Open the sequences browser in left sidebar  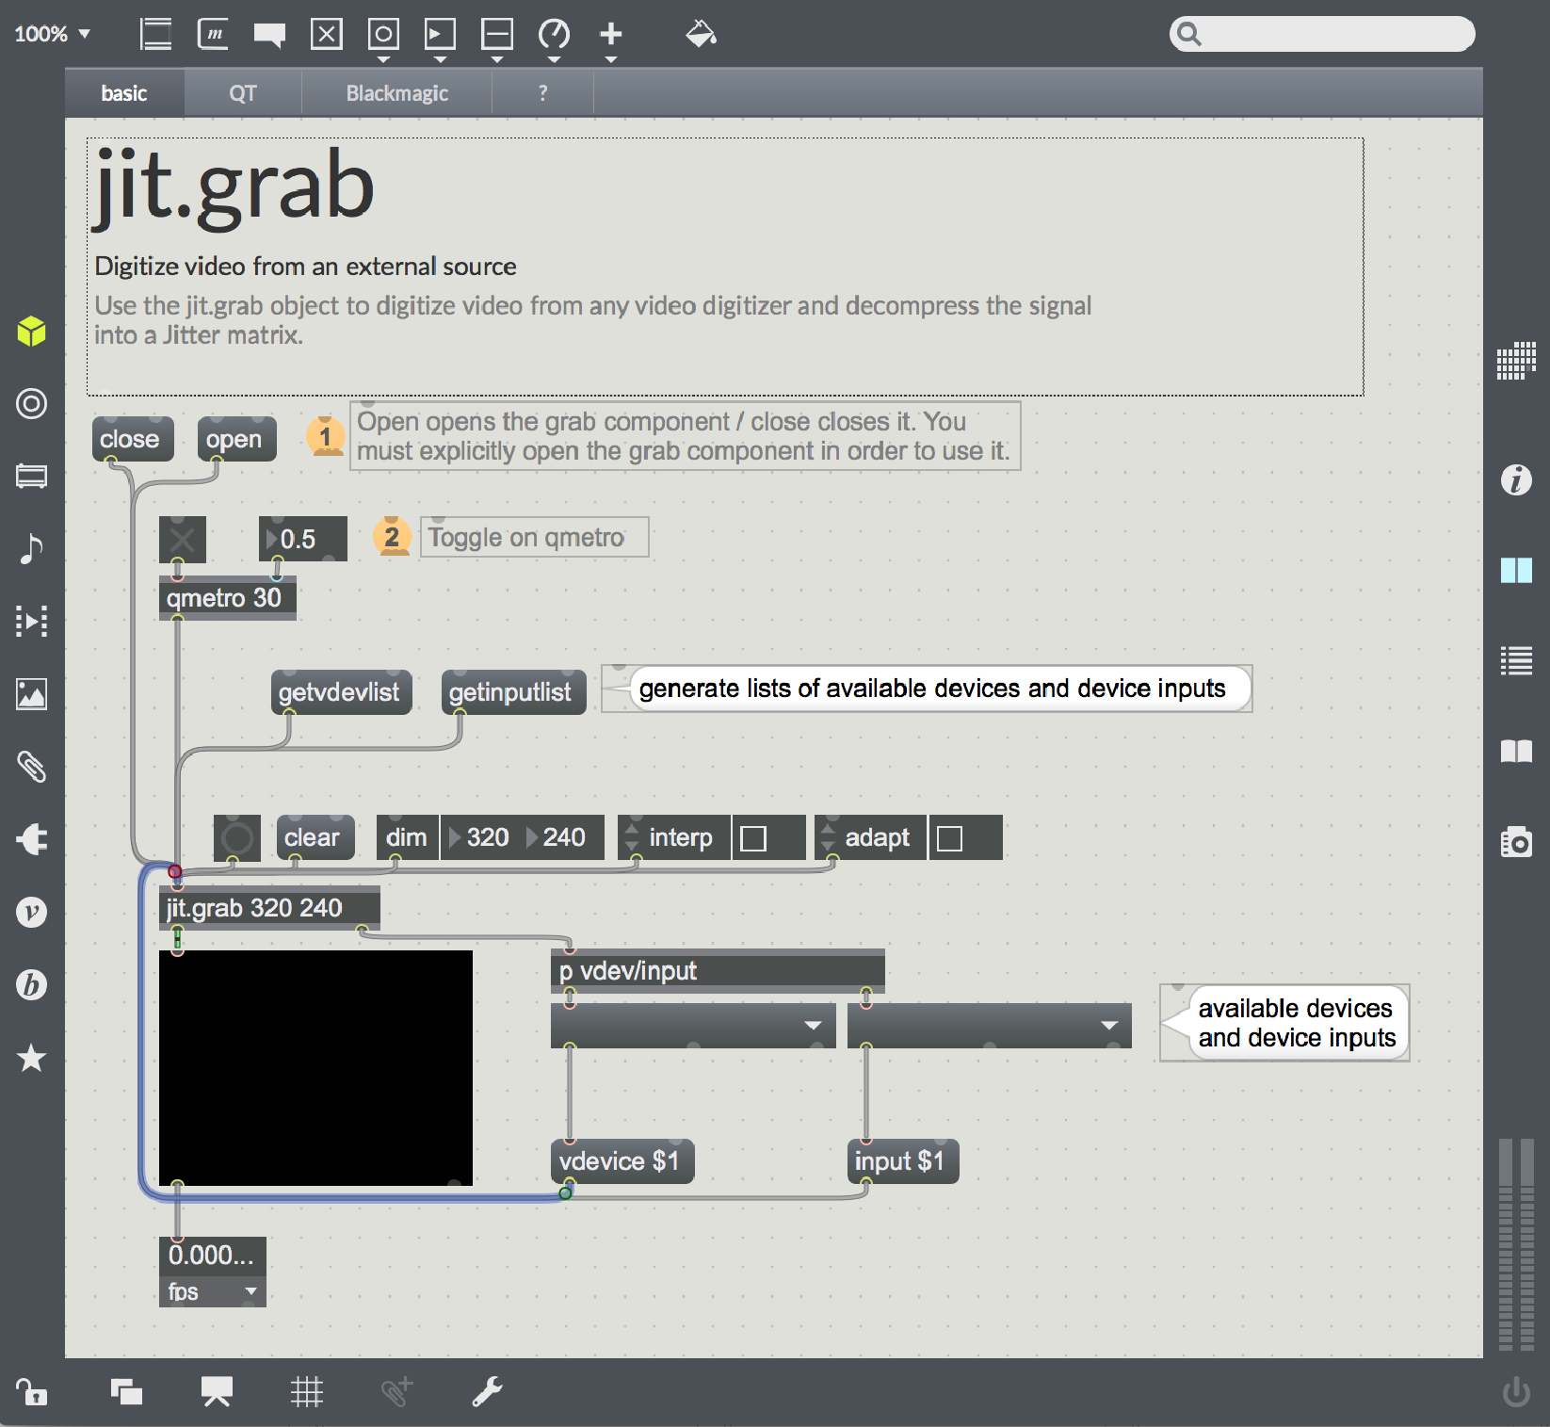coord(31,621)
